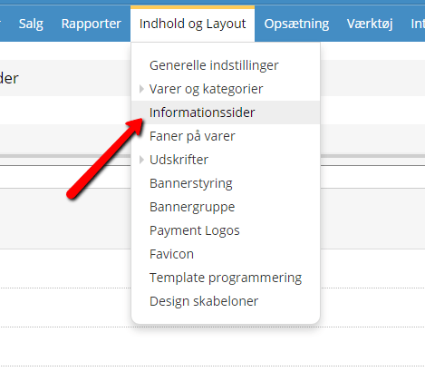Open Template programmering
This screenshot has height=381, width=425.
pyautogui.click(x=226, y=278)
